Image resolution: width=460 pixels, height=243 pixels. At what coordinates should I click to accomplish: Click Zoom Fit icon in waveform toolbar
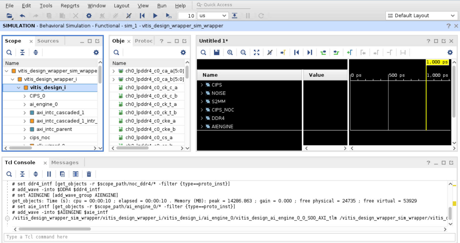(x=256, y=53)
